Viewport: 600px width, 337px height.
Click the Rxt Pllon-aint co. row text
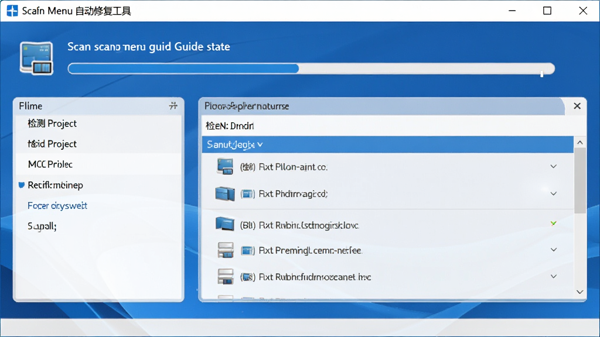293,167
